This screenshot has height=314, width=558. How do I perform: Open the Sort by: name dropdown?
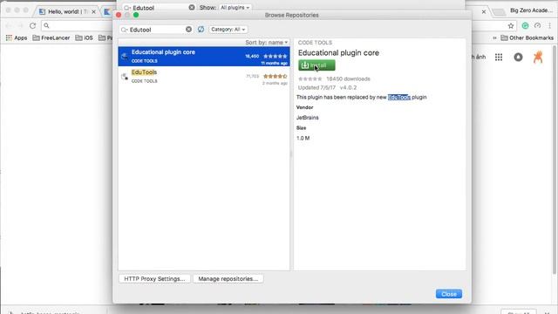(x=266, y=43)
